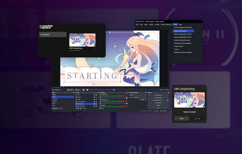Click the stop button in media controls
Screen dimensions: 242x154
click(x=87, y=90)
